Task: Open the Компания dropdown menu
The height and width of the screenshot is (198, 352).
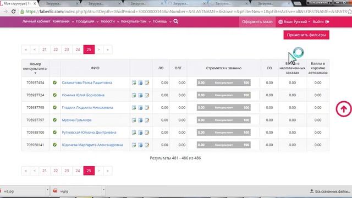Action: click(x=63, y=21)
